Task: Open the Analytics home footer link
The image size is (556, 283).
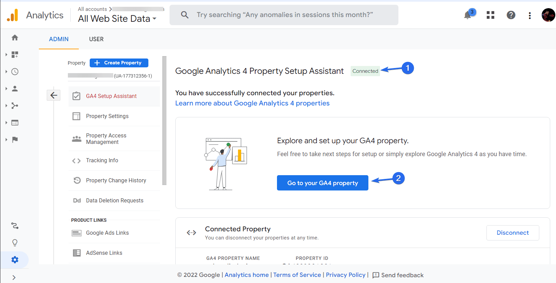Action: click(x=247, y=275)
